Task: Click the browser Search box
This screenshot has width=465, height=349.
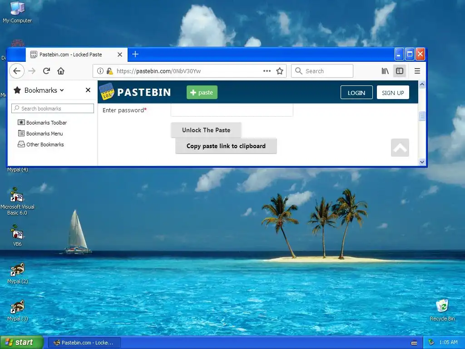Action: click(x=322, y=71)
